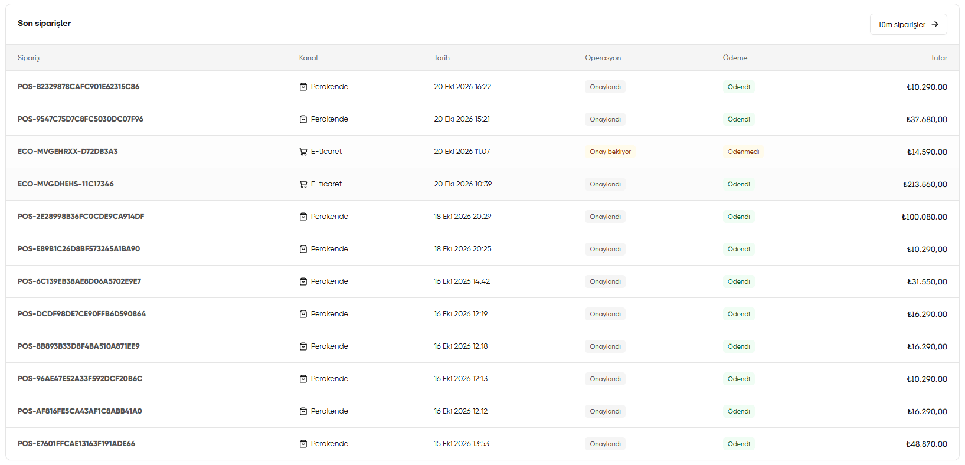
Task: Click the Ödeme column header
Action: tap(735, 58)
